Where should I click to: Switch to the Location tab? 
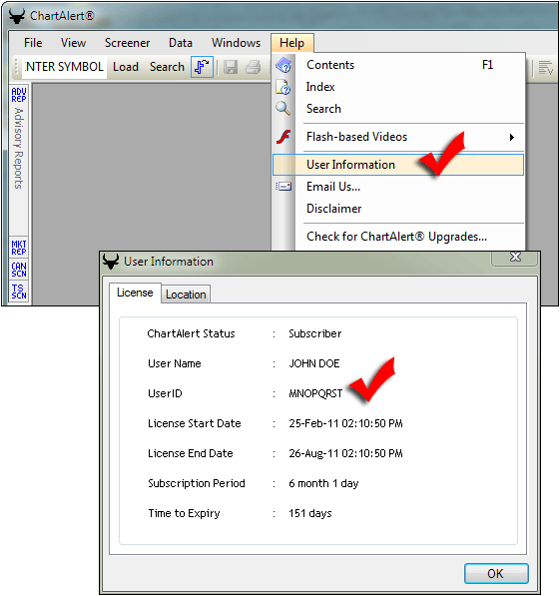(x=186, y=295)
